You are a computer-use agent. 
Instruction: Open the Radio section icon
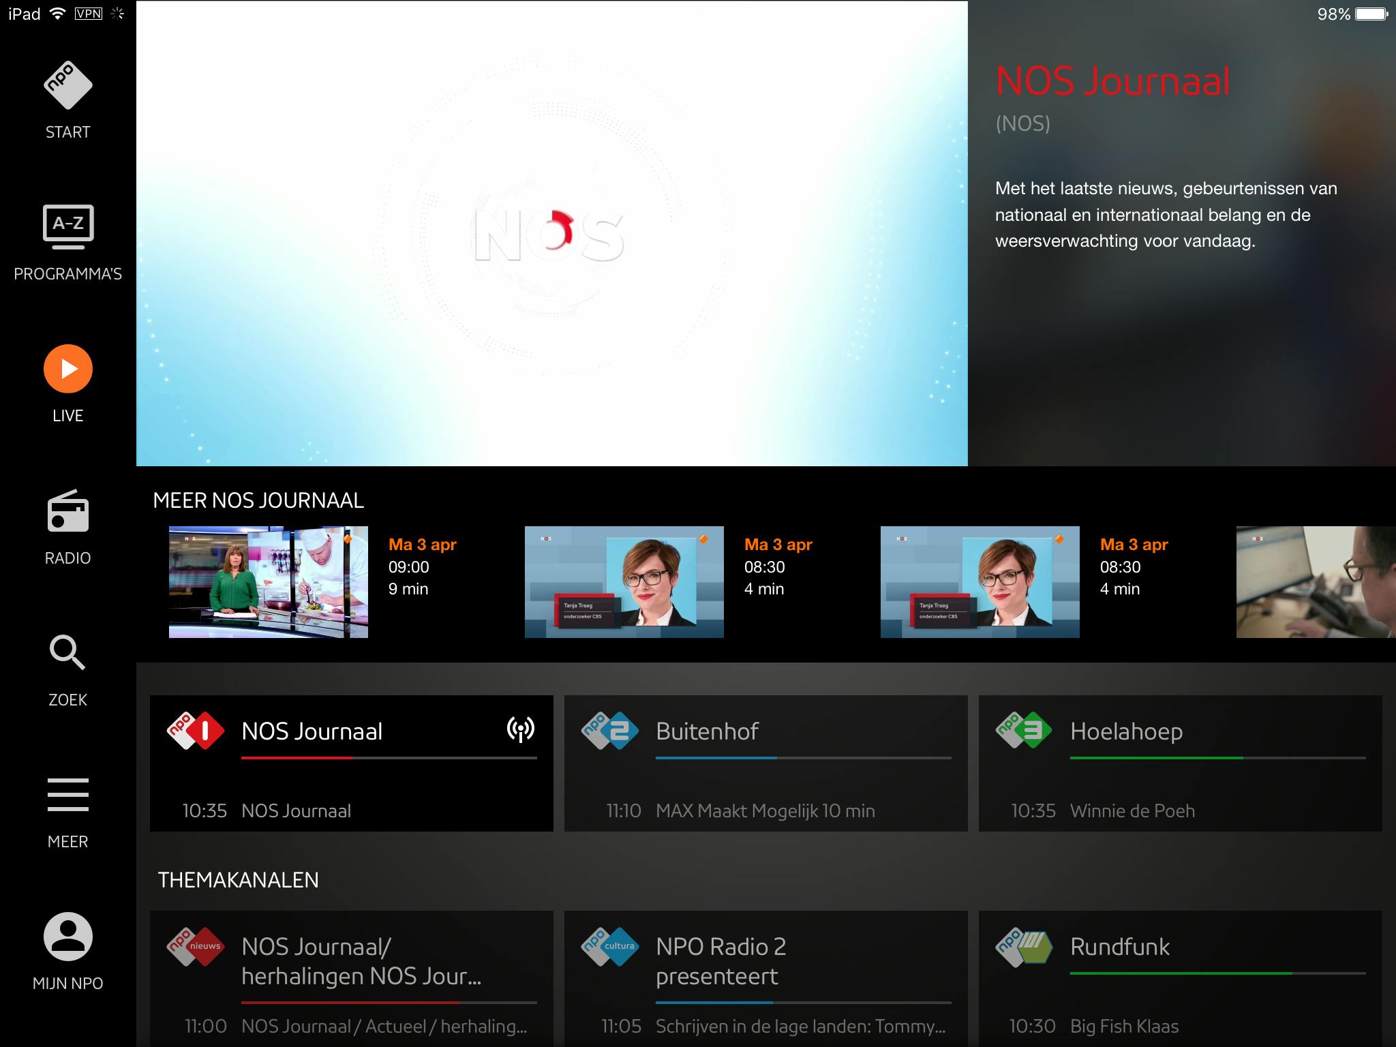pyautogui.click(x=67, y=511)
